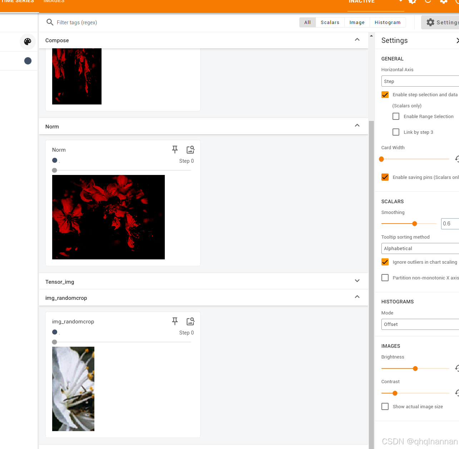Open the Histogram Mode Offset dropdown

[420, 324]
